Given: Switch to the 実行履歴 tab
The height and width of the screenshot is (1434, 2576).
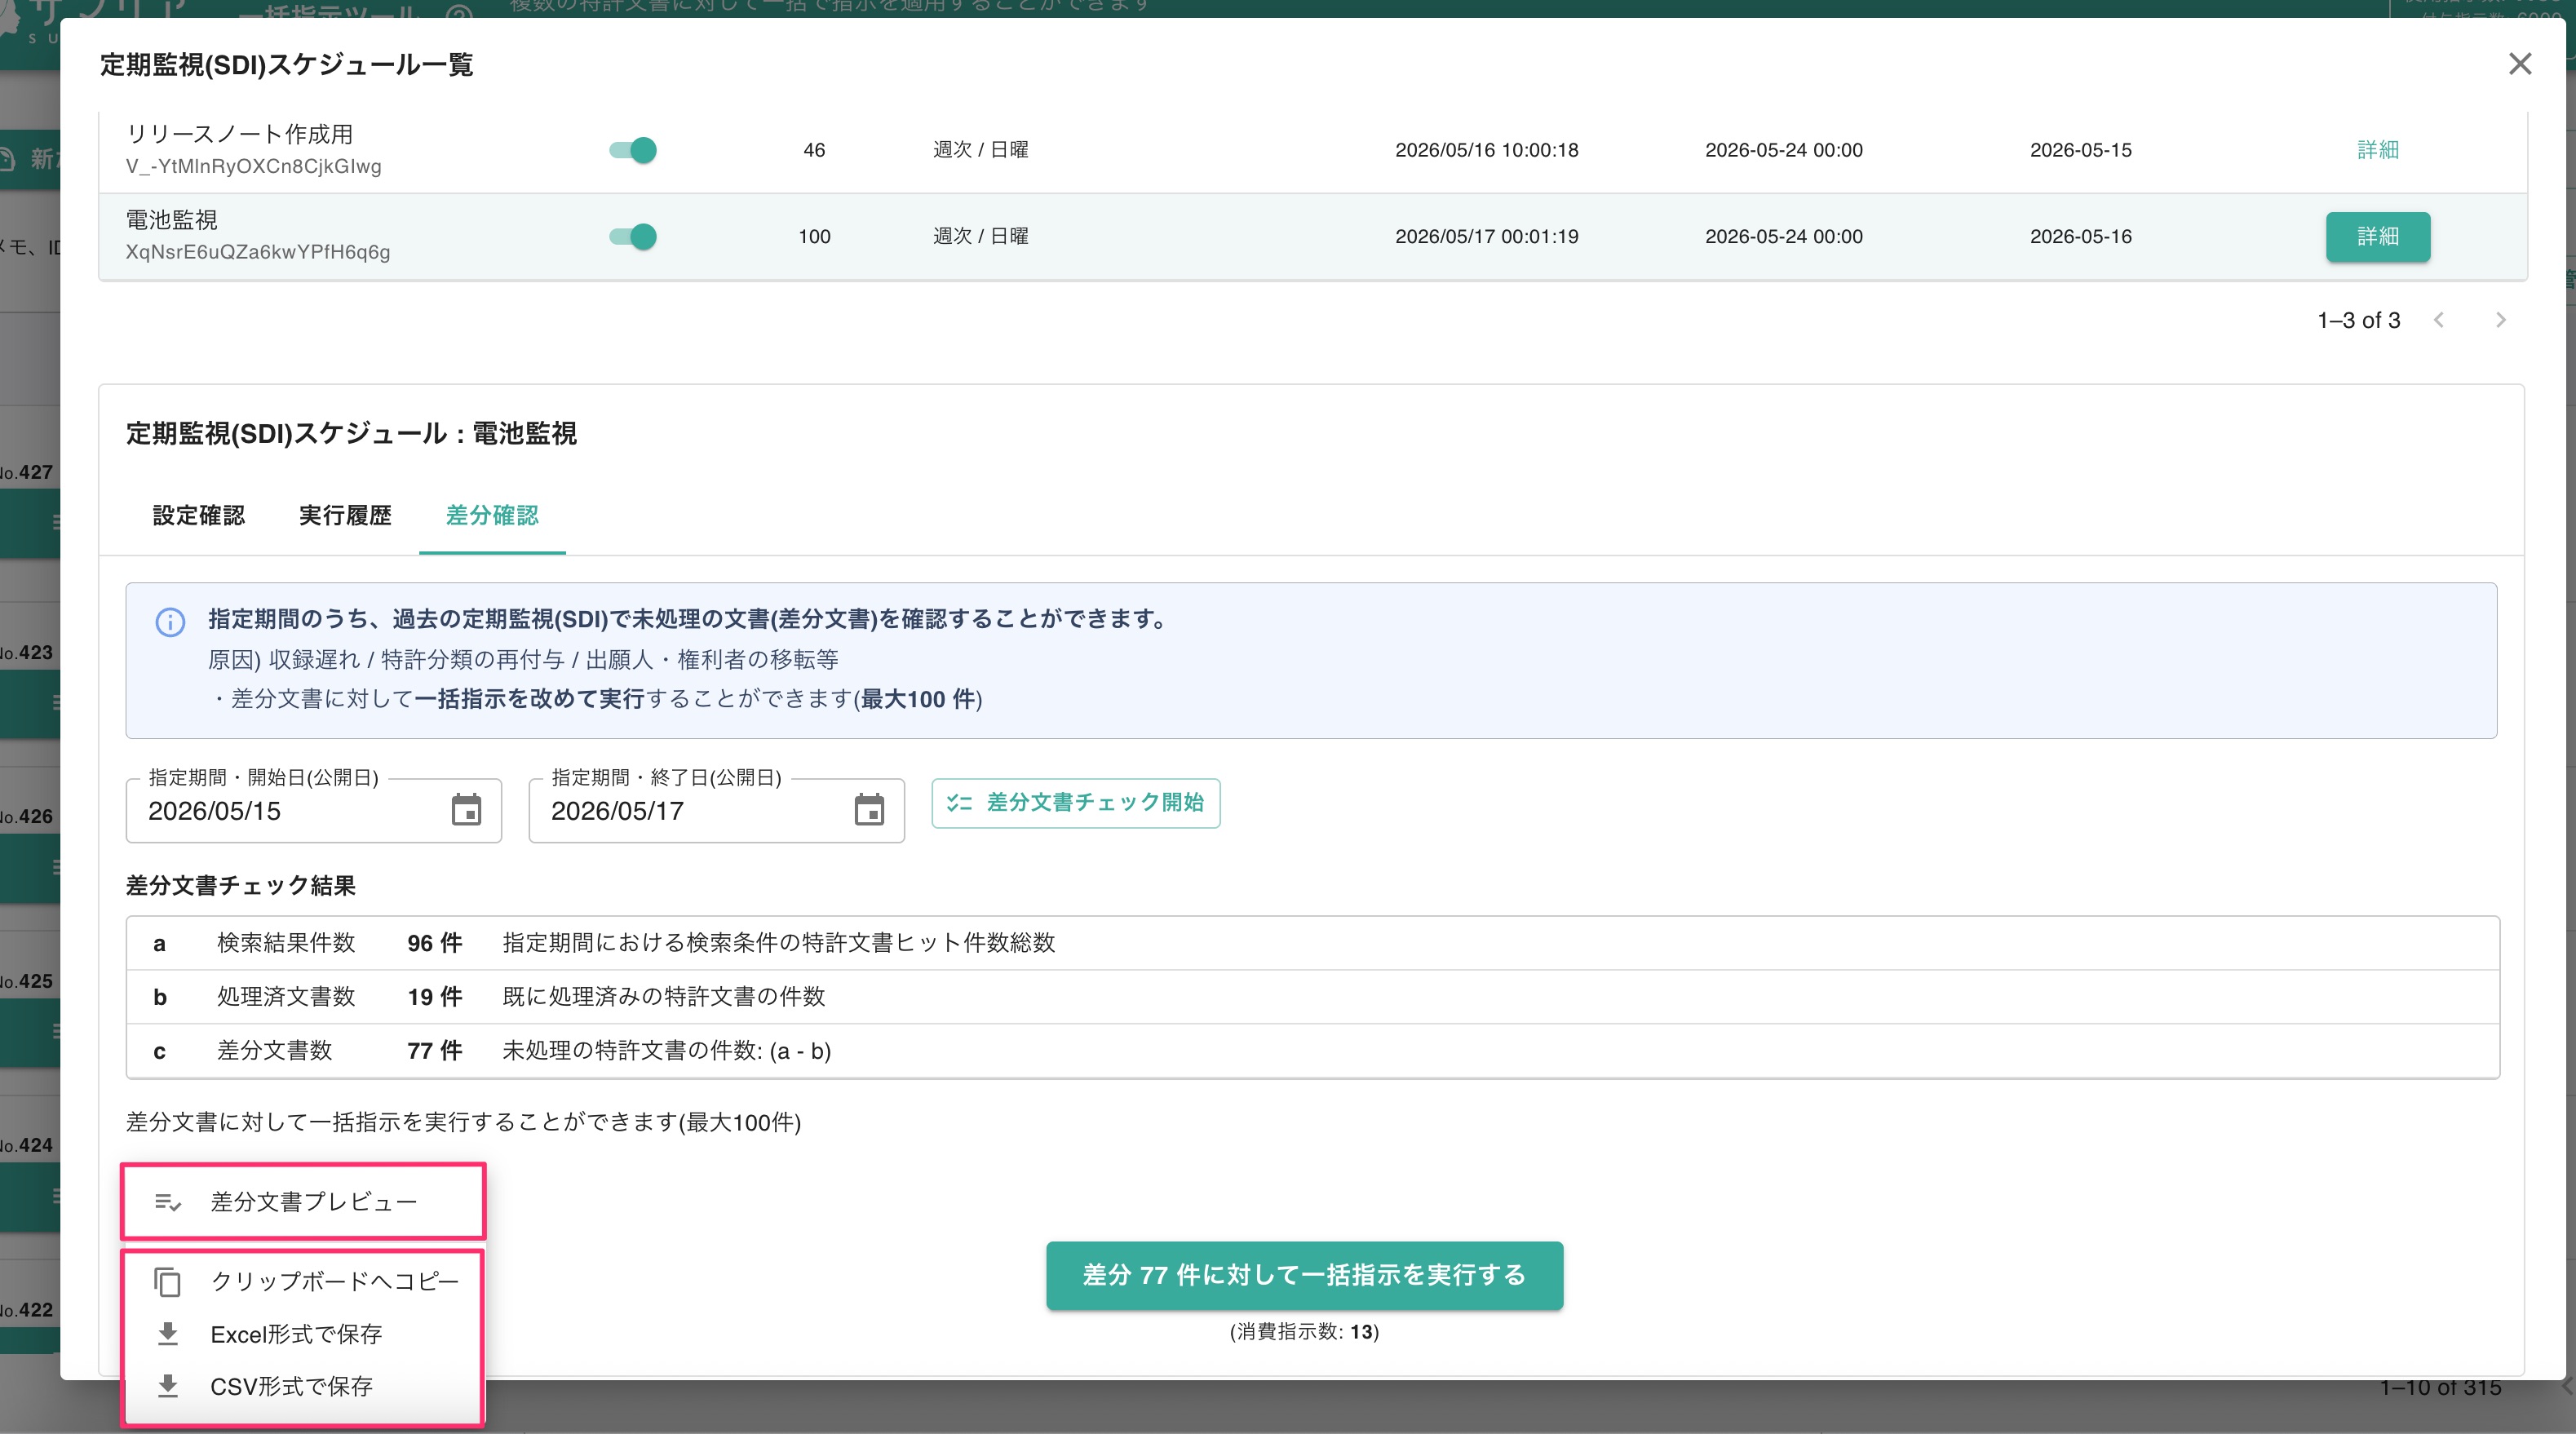Looking at the screenshot, I should (345, 515).
